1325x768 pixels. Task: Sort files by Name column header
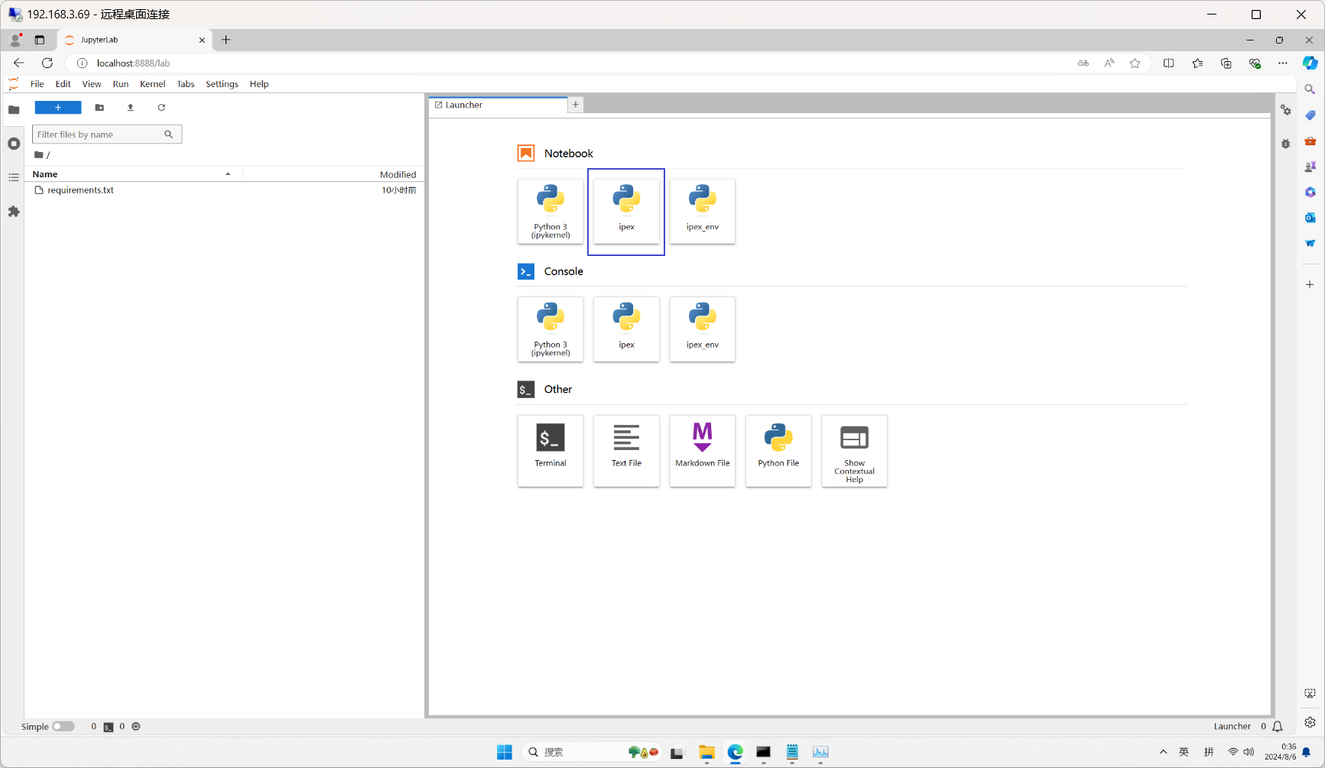133,174
